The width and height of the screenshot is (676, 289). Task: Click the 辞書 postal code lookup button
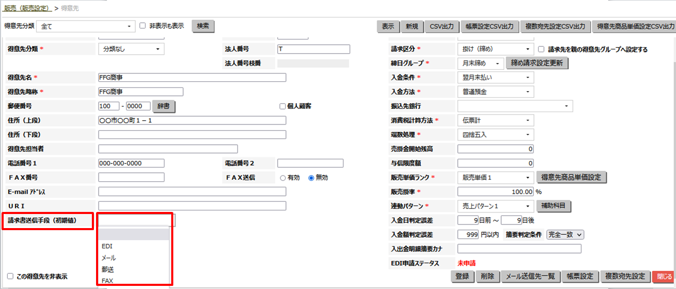[x=163, y=106]
